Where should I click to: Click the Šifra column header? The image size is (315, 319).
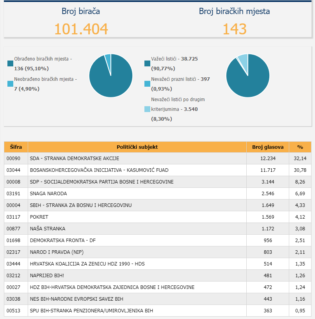tap(16, 147)
